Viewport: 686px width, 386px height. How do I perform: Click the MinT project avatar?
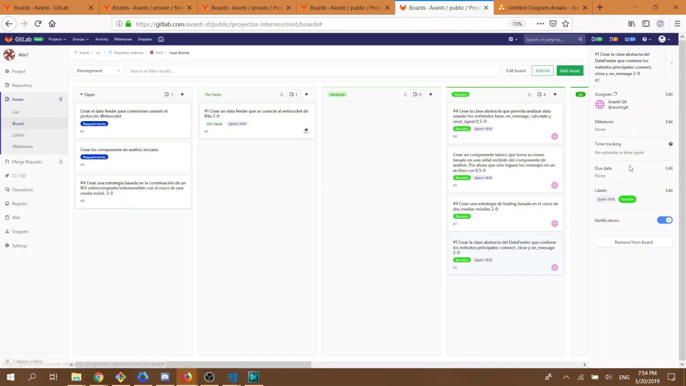tap(9, 55)
